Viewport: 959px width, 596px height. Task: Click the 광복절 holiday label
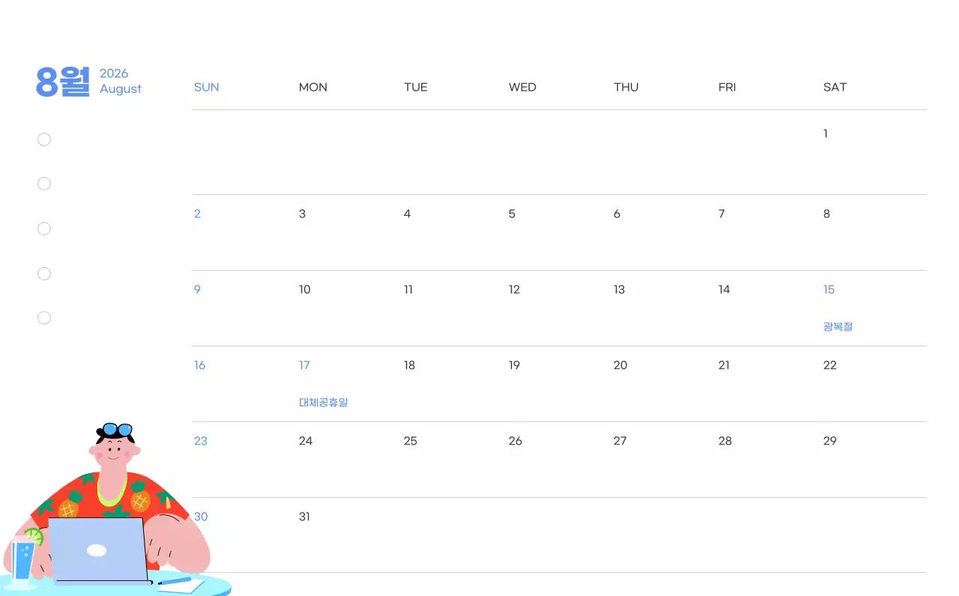point(838,326)
